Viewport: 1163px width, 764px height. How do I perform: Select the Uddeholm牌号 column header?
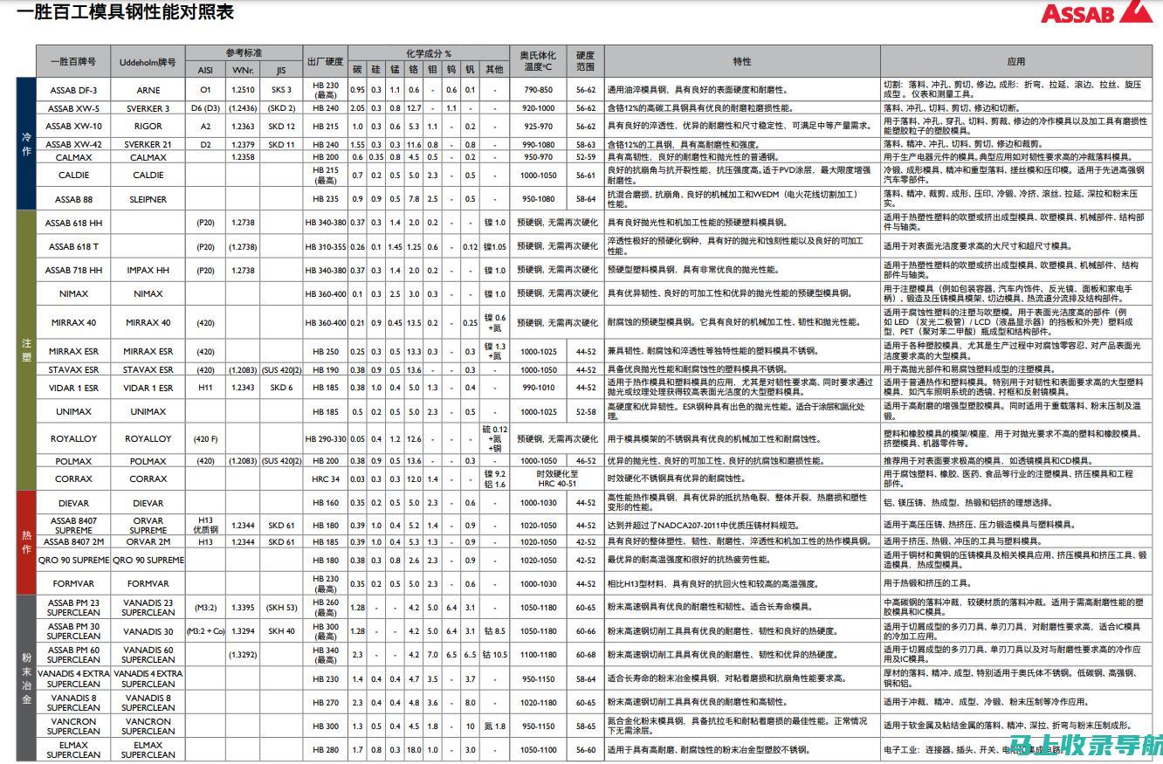click(x=148, y=62)
